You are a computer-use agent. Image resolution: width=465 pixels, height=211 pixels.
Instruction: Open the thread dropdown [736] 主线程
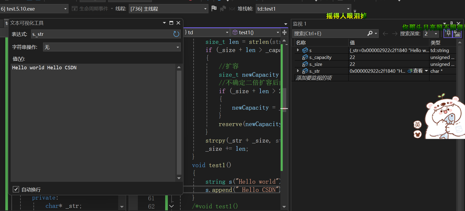click(x=168, y=9)
